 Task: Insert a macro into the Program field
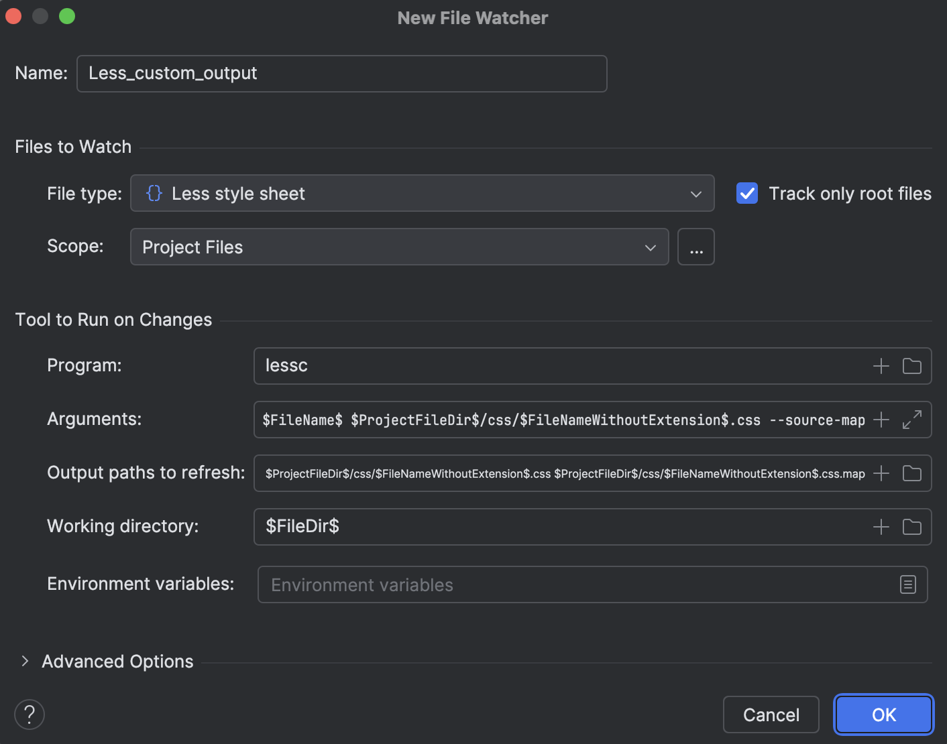pyautogui.click(x=881, y=366)
